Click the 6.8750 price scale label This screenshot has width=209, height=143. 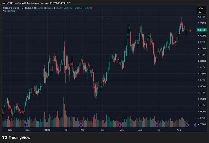pyautogui.click(x=202, y=17)
